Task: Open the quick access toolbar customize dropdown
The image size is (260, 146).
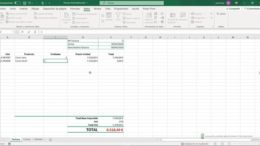Action: [x=50, y=3]
